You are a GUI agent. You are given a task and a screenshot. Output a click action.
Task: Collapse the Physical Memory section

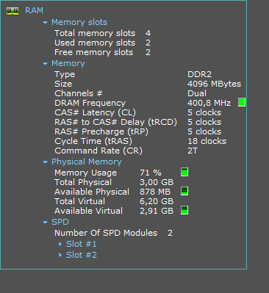click(x=45, y=162)
